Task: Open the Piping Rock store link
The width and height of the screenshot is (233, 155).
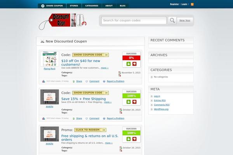Action: [49, 69]
